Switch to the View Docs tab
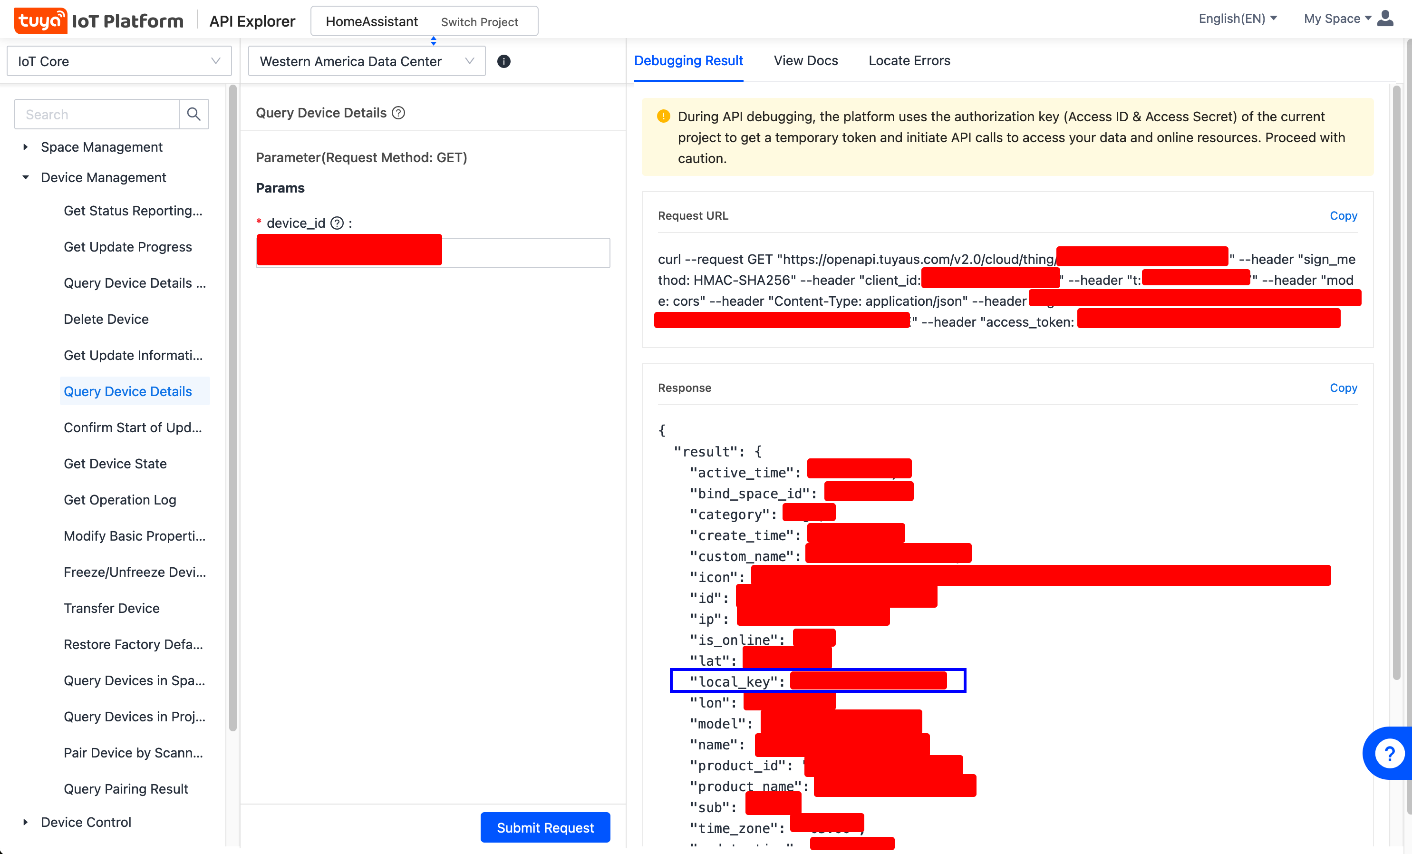Viewport: 1412px width, 854px height. click(x=806, y=61)
